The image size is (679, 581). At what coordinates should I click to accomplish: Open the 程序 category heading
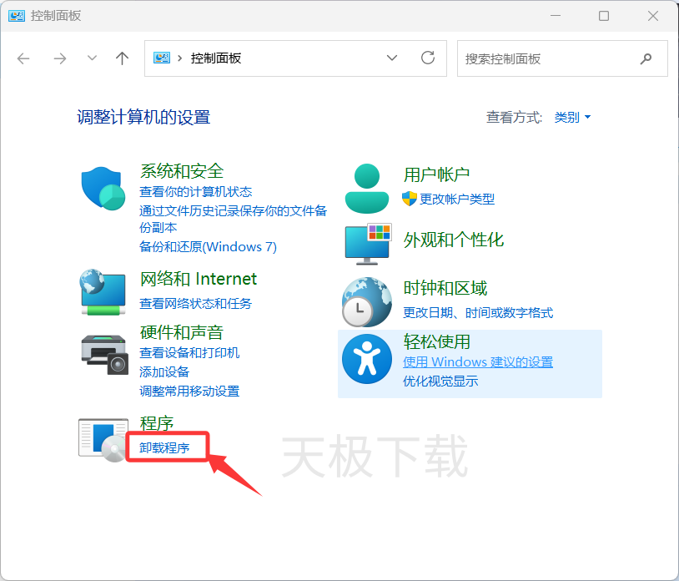156,423
